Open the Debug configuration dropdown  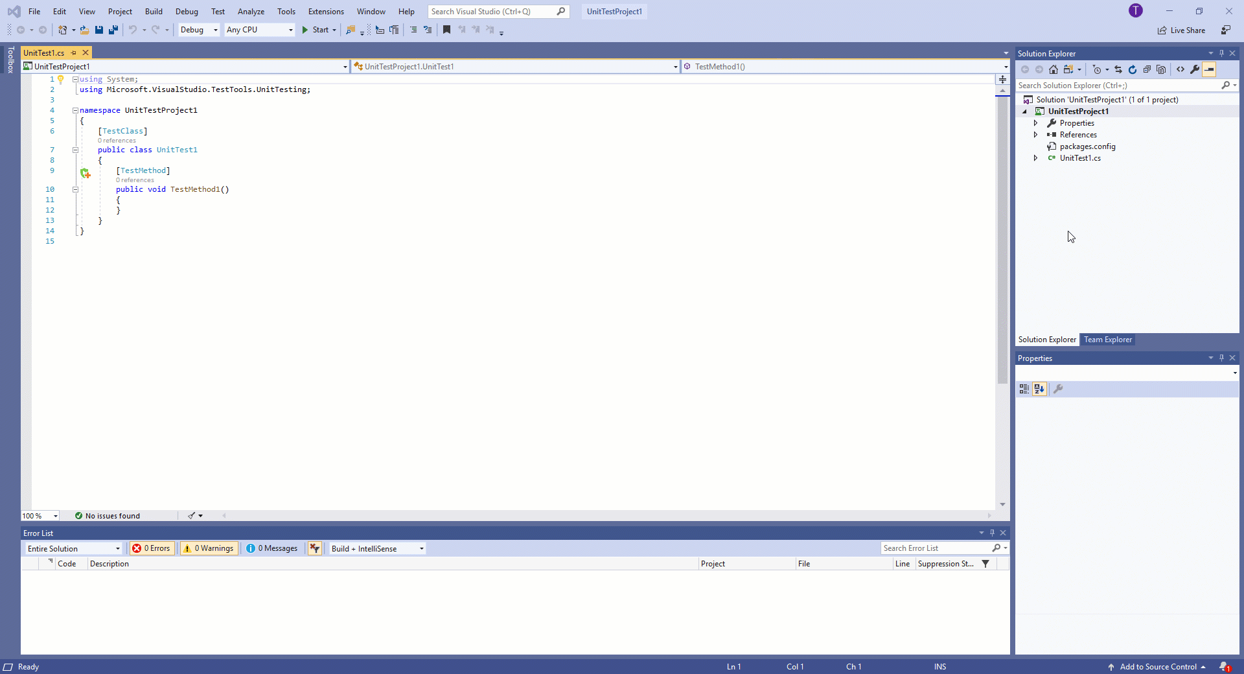199,30
